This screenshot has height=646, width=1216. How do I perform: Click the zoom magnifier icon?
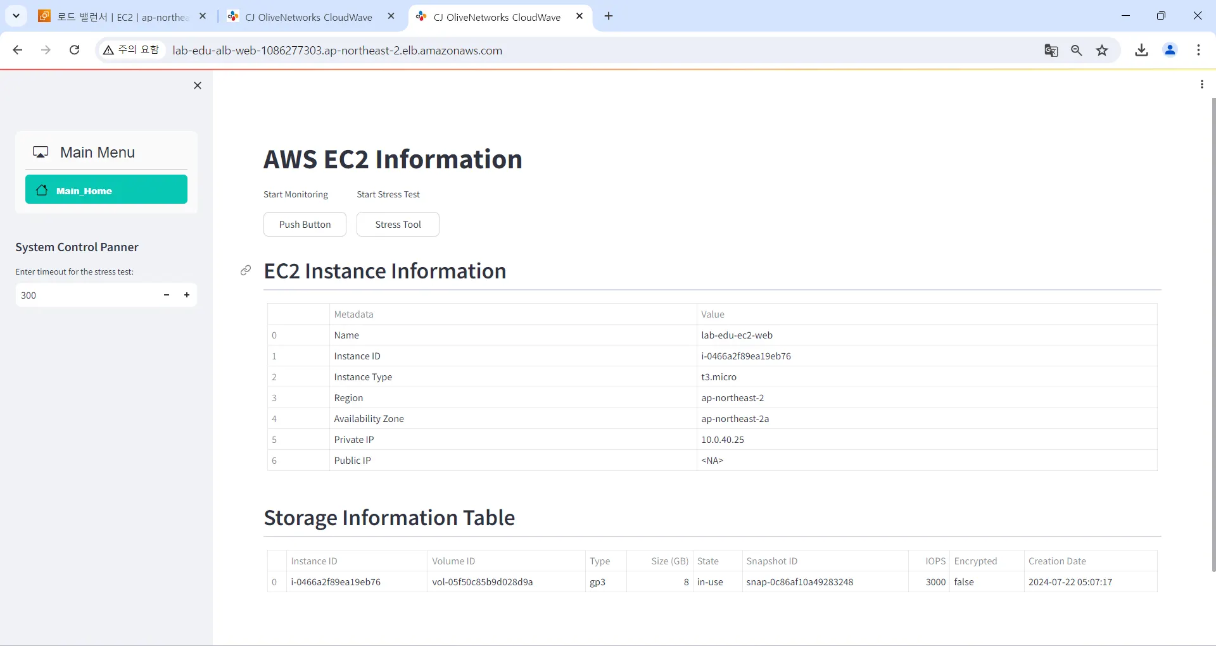pos(1076,50)
